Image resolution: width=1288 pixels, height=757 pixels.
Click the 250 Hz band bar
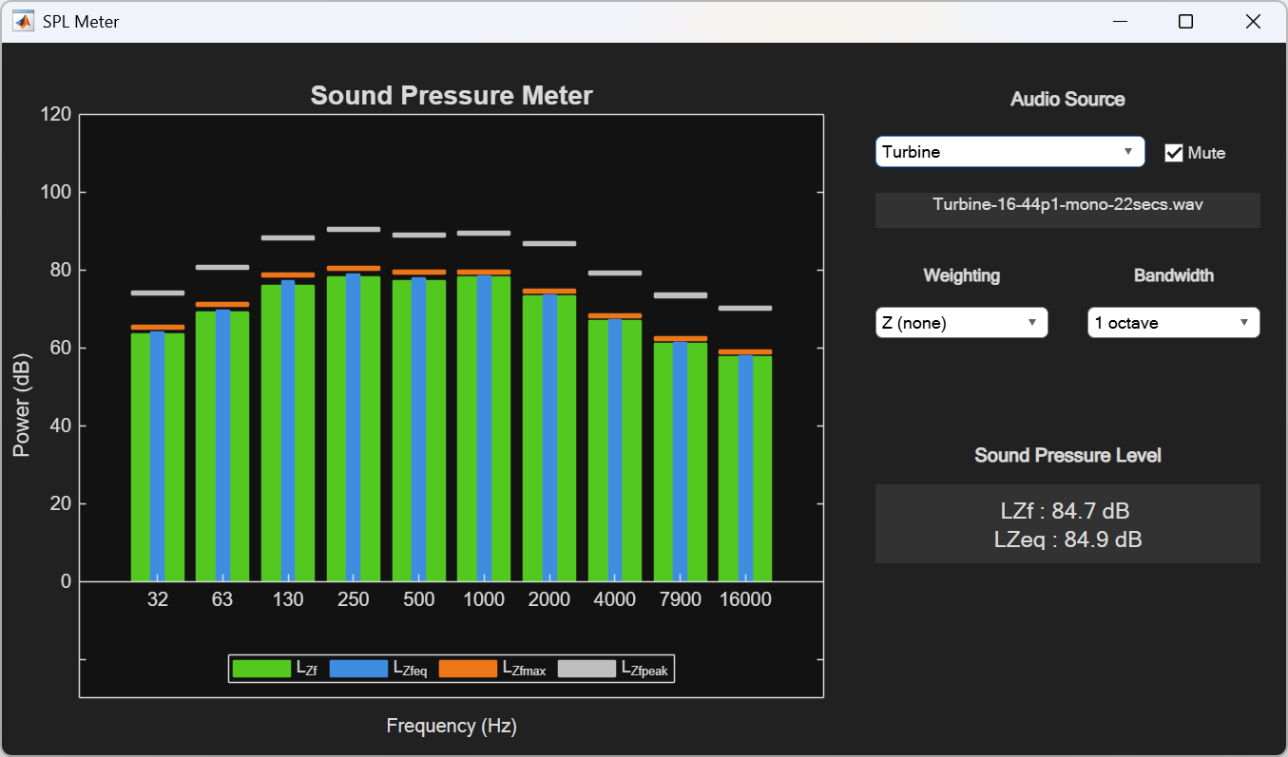click(x=354, y=428)
